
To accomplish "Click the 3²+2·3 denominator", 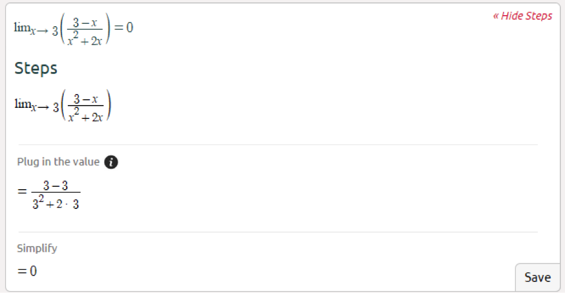I will [56, 204].
